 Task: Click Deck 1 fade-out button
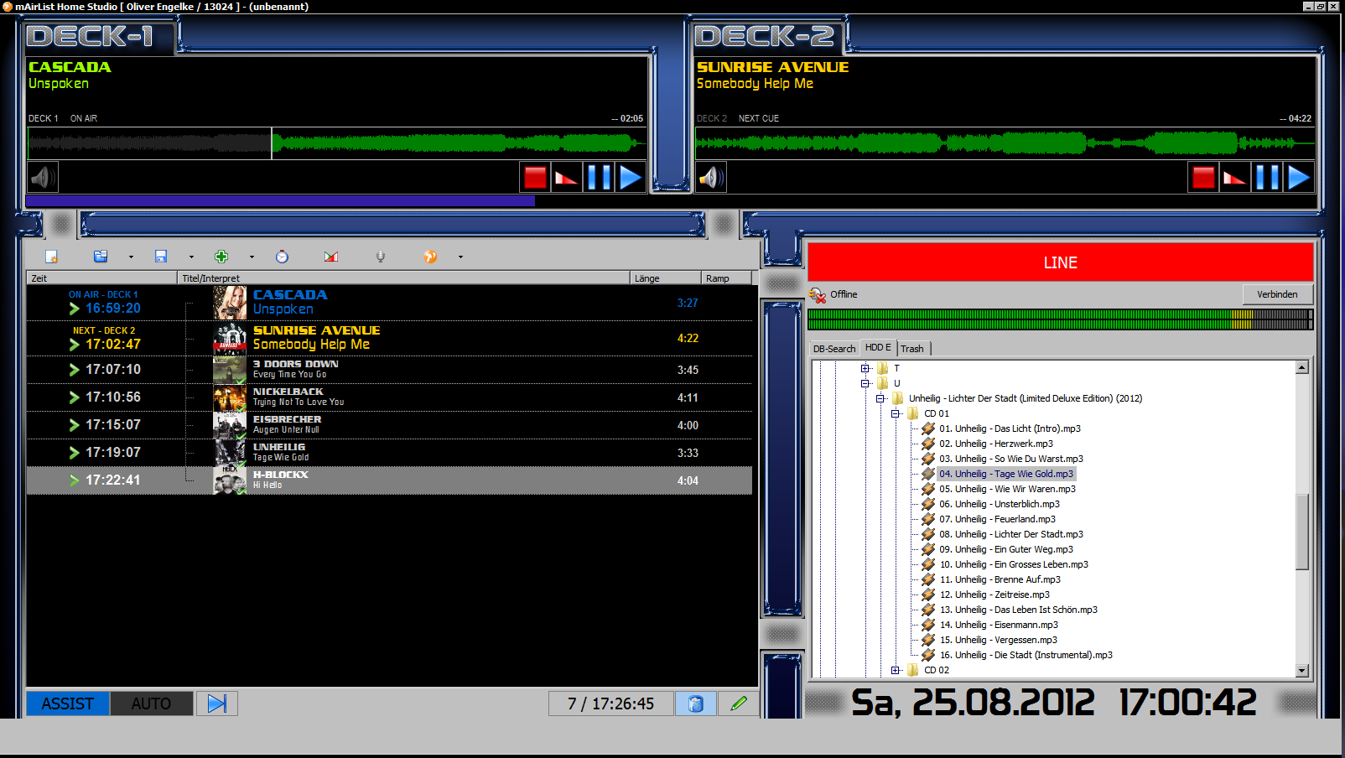click(x=567, y=177)
